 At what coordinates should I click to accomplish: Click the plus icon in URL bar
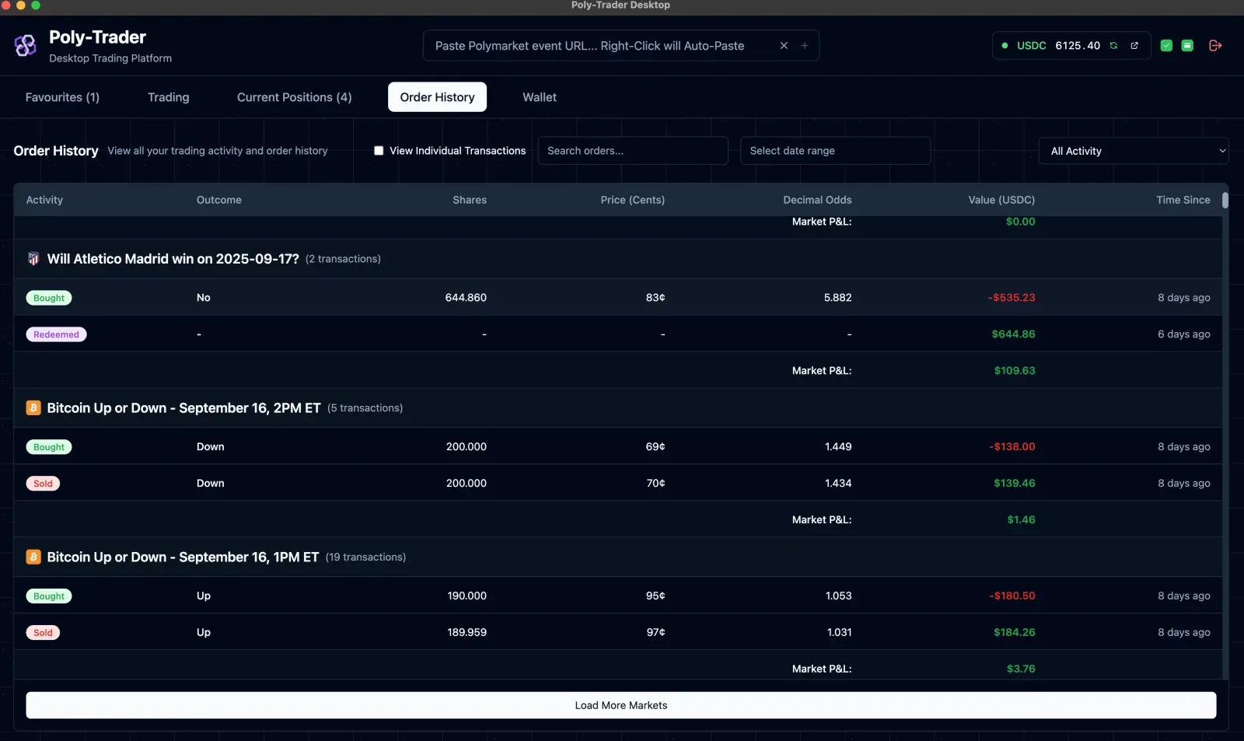point(805,46)
